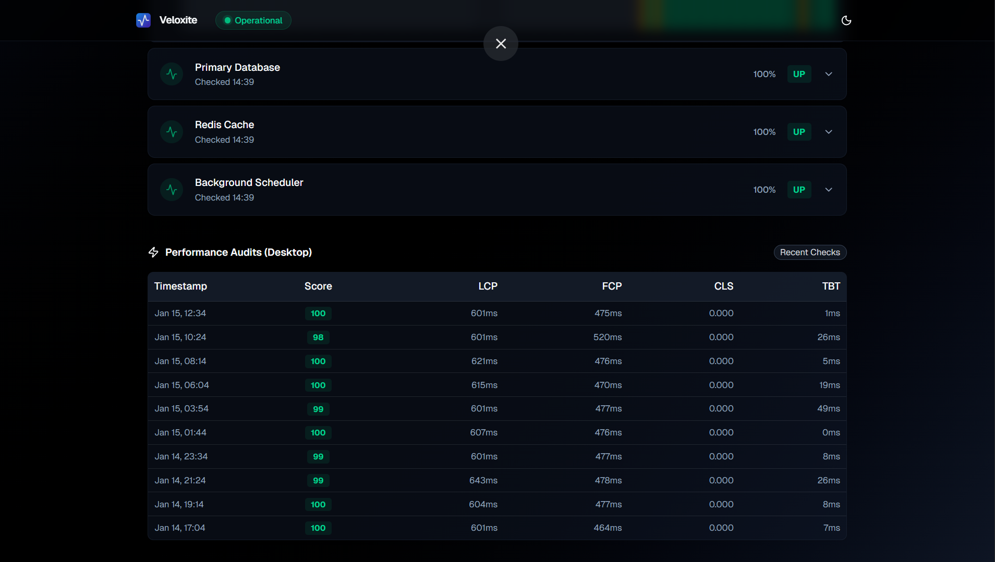Click UP badge for Primary Database
Viewport: 995px width, 562px height.
point(799,74)
